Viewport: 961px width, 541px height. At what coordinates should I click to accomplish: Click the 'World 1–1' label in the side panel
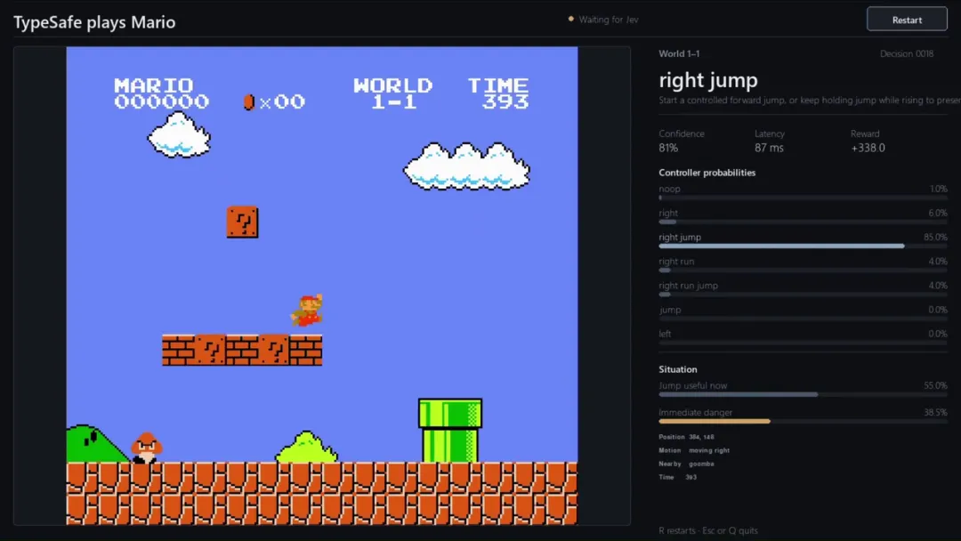[679, 53]
